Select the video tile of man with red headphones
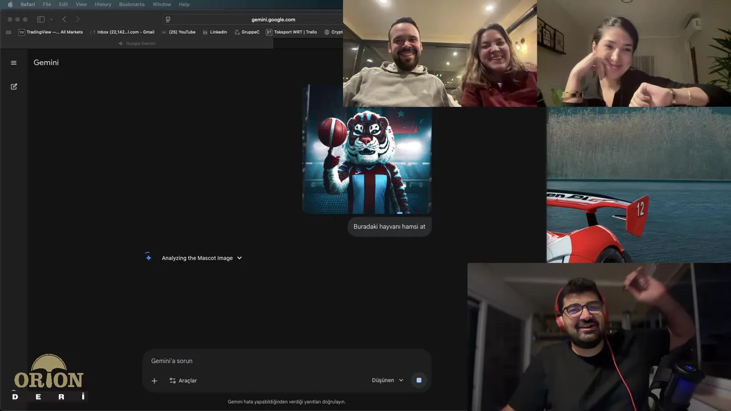The height and width of the screenshot is (411, 731). coord(599,337)
